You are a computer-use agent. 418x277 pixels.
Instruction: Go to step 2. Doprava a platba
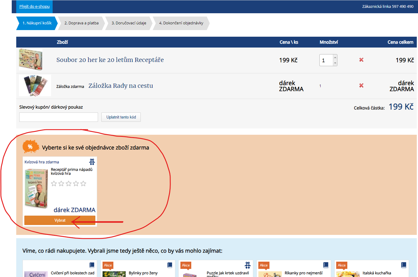coord(81,23)
